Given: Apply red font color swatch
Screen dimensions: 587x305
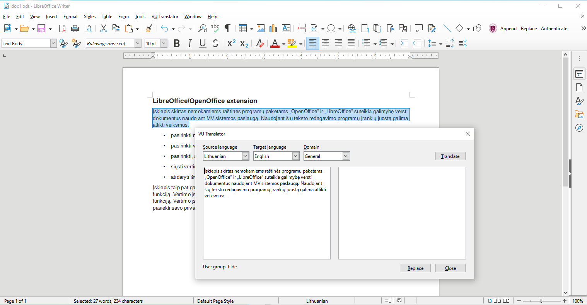Looking at the screenshot, I should pos(275,43).
